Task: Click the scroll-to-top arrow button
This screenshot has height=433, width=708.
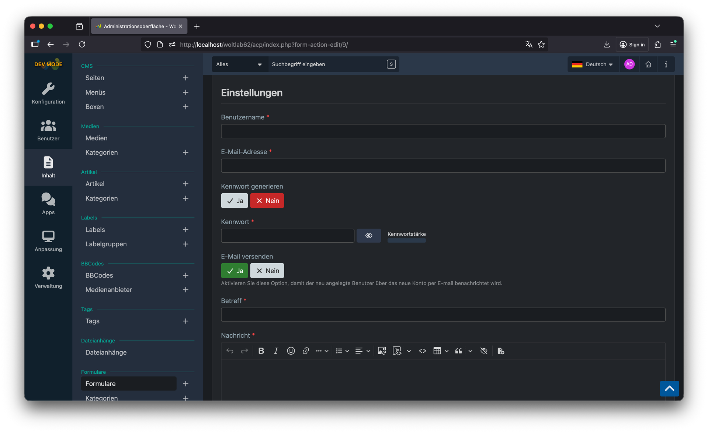Action: coord(669,388)
